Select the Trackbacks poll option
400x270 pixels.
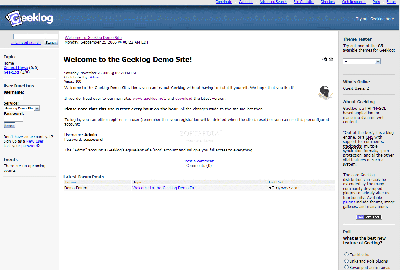click(x=346, y=254)
